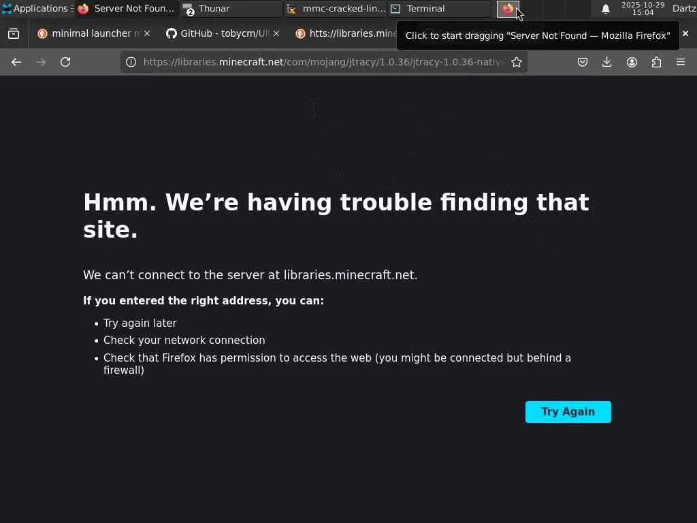
Task: Click the Dartz user label in panel
Action: click(684, 8)
